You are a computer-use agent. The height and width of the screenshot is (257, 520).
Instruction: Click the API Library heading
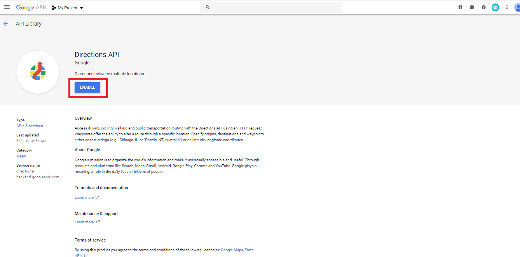pyautogui.click(x=28, y=24)
